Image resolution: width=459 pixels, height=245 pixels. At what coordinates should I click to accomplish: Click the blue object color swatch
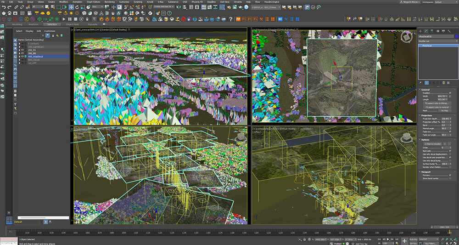[456, 36]
